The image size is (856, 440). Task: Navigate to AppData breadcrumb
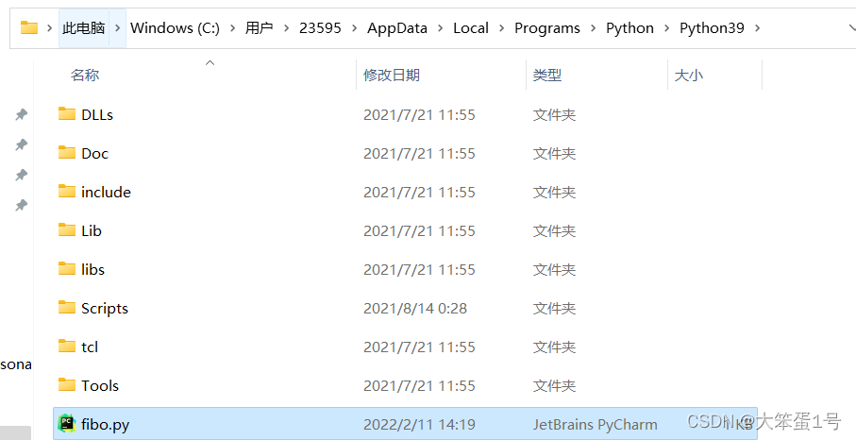coord(397,27)
